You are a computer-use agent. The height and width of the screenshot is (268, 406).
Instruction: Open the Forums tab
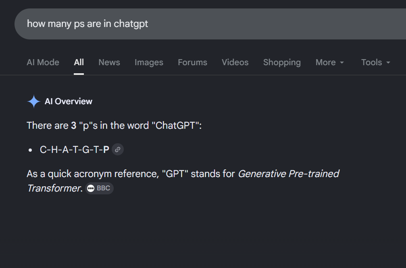point(192,62)
